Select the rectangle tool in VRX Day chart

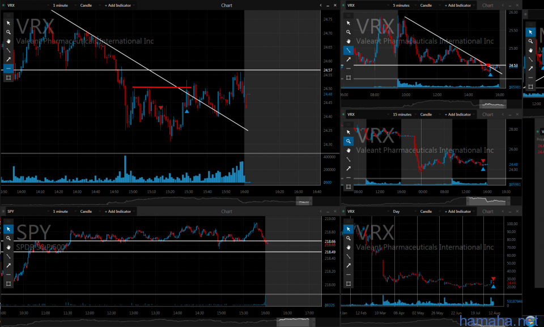click(x=348, y=283)
